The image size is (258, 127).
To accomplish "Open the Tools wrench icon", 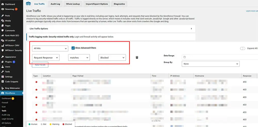I will [3, 72].
